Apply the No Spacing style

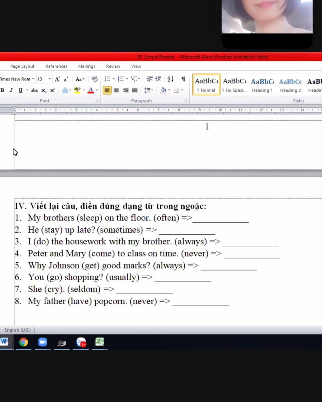pyautogui.click(x=234, y=85)
